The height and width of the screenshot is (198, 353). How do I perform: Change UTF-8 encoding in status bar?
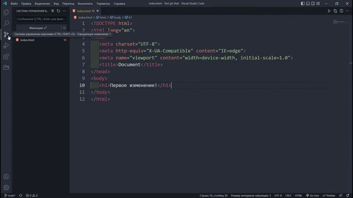coord(278,196)
